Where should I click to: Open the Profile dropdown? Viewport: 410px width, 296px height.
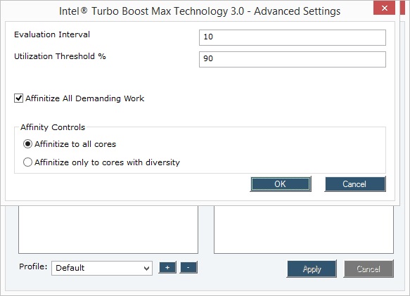tap(102, 268)
